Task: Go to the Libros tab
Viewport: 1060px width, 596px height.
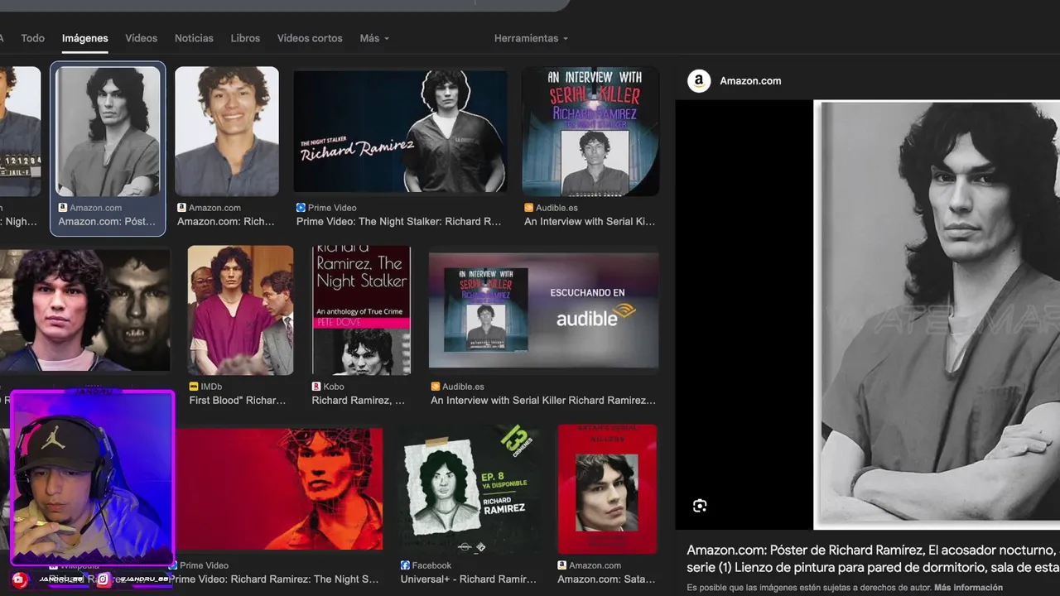Action: click(245, 38)
